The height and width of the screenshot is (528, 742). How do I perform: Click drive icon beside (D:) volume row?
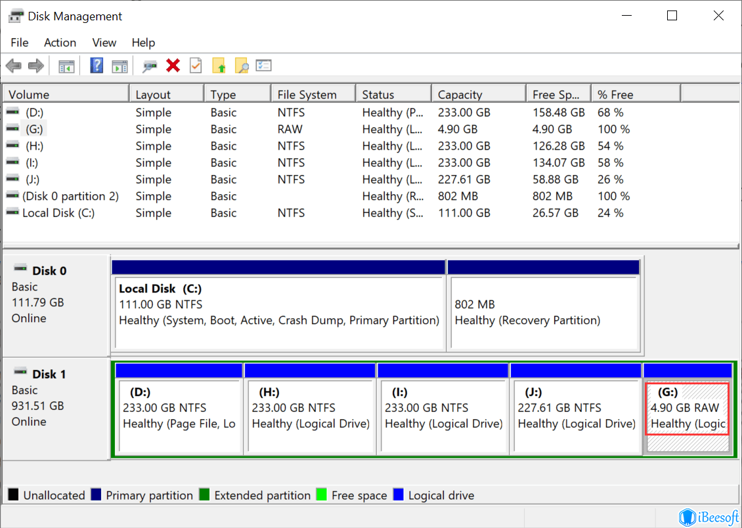pyautogui.click(x=12, y=112)
